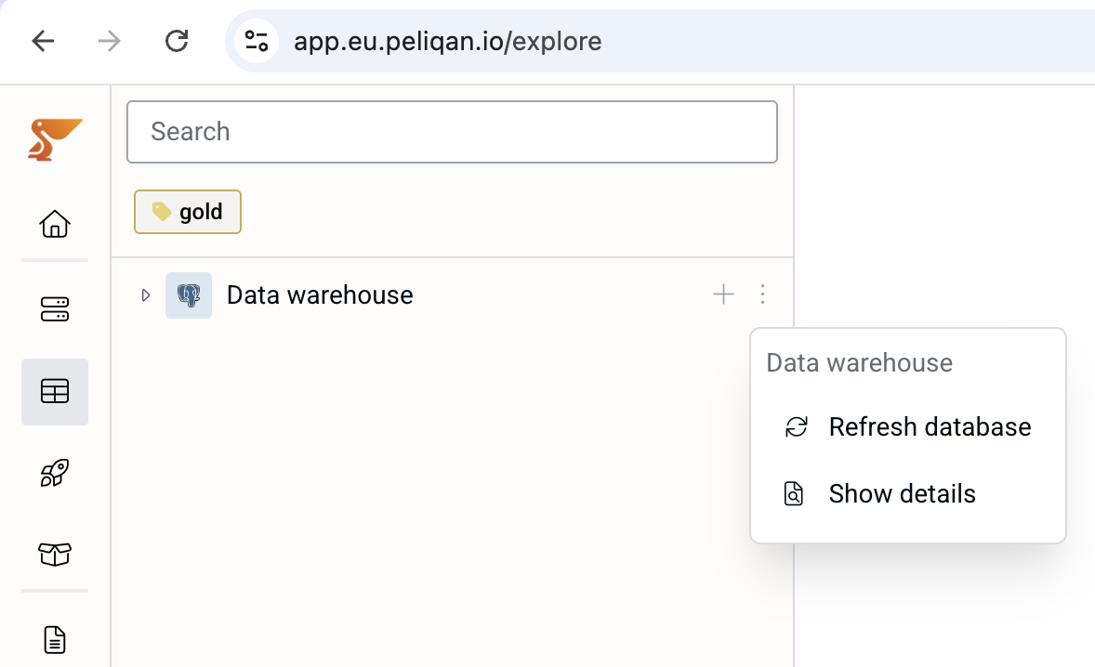Open the three-dot menu for Data warehouse
The height and width of the screenshot is (667, 1095).
762,294
